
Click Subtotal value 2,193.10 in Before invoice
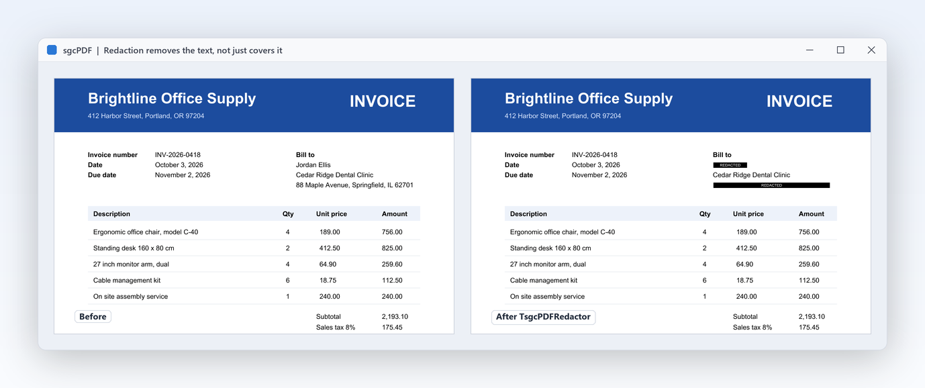coord(395,317)
